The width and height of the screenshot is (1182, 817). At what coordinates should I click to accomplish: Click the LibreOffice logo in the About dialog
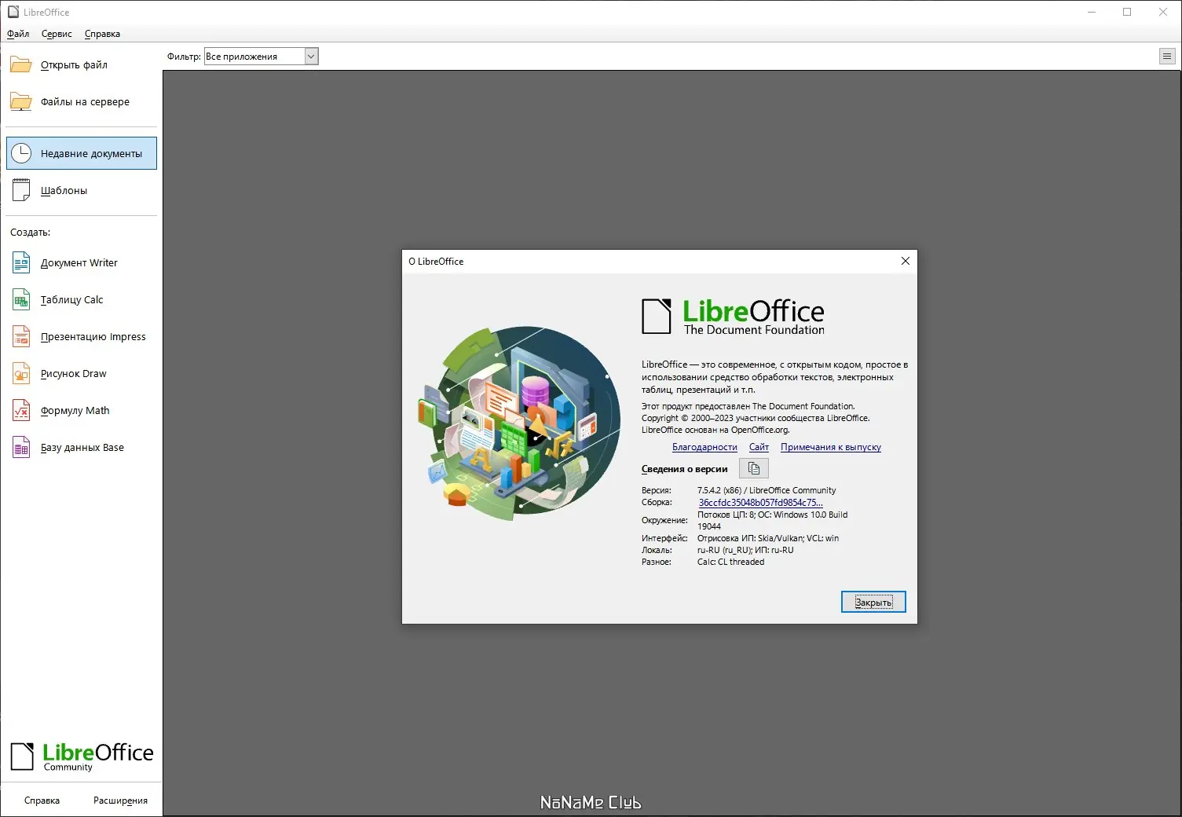click(x=733, y=317)
